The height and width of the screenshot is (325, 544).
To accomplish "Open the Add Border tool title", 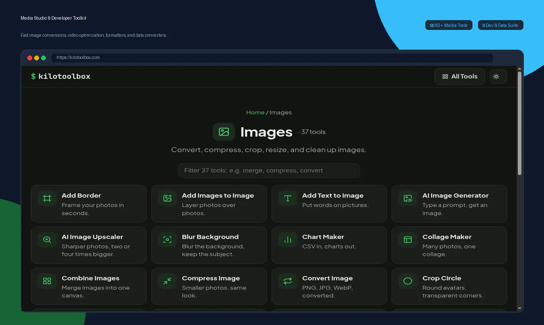I will tap(81, 195).
